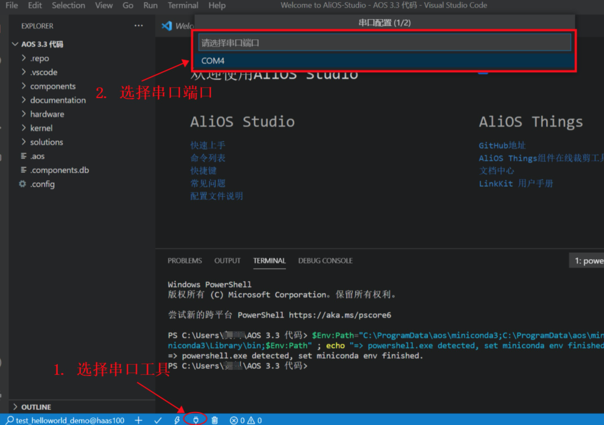Select the serial port tool icon

point(196,420)
